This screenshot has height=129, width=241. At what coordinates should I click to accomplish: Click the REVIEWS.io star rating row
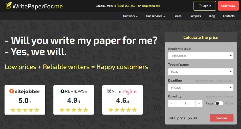(74, 110)
